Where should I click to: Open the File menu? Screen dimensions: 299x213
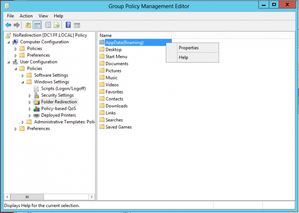click(x=10, y=16)
